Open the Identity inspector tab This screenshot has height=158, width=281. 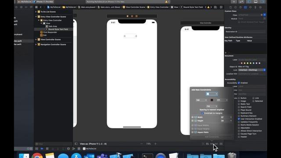pyautogui.click(x=245, y=7)
